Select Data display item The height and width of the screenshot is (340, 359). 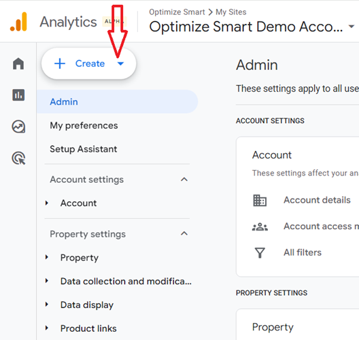[x=87, y=305]
